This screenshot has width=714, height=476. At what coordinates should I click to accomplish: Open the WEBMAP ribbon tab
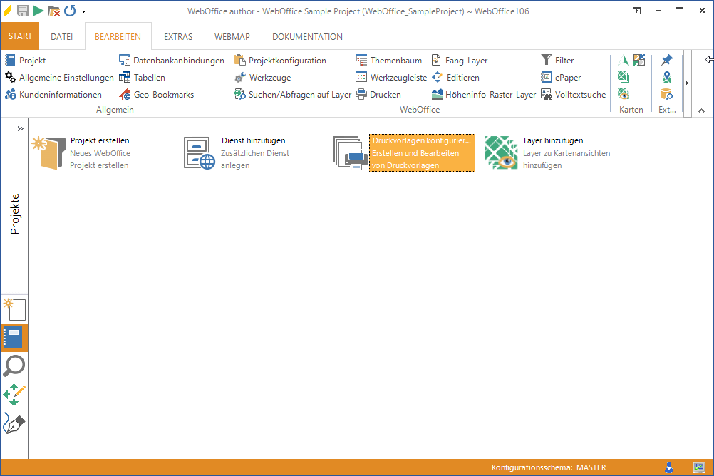pos(232,37)
